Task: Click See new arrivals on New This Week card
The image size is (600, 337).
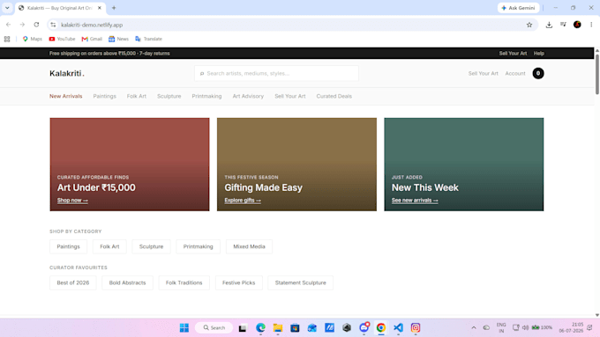Action: point(415,201)
